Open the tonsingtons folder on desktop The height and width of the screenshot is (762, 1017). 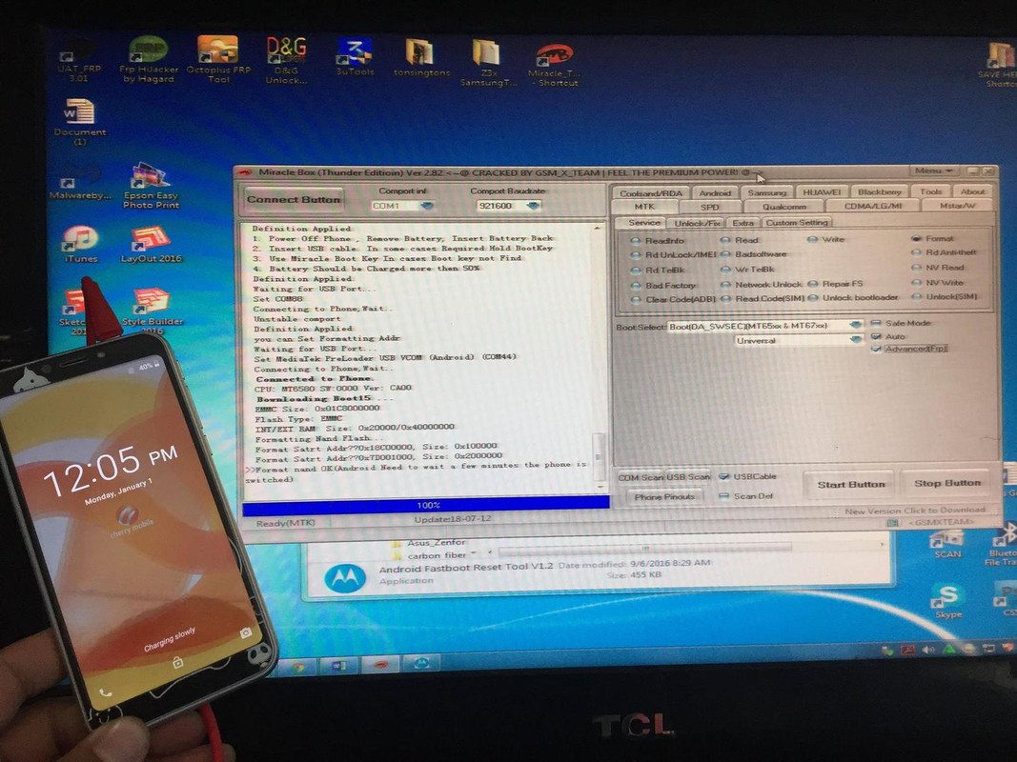(421, 58)
